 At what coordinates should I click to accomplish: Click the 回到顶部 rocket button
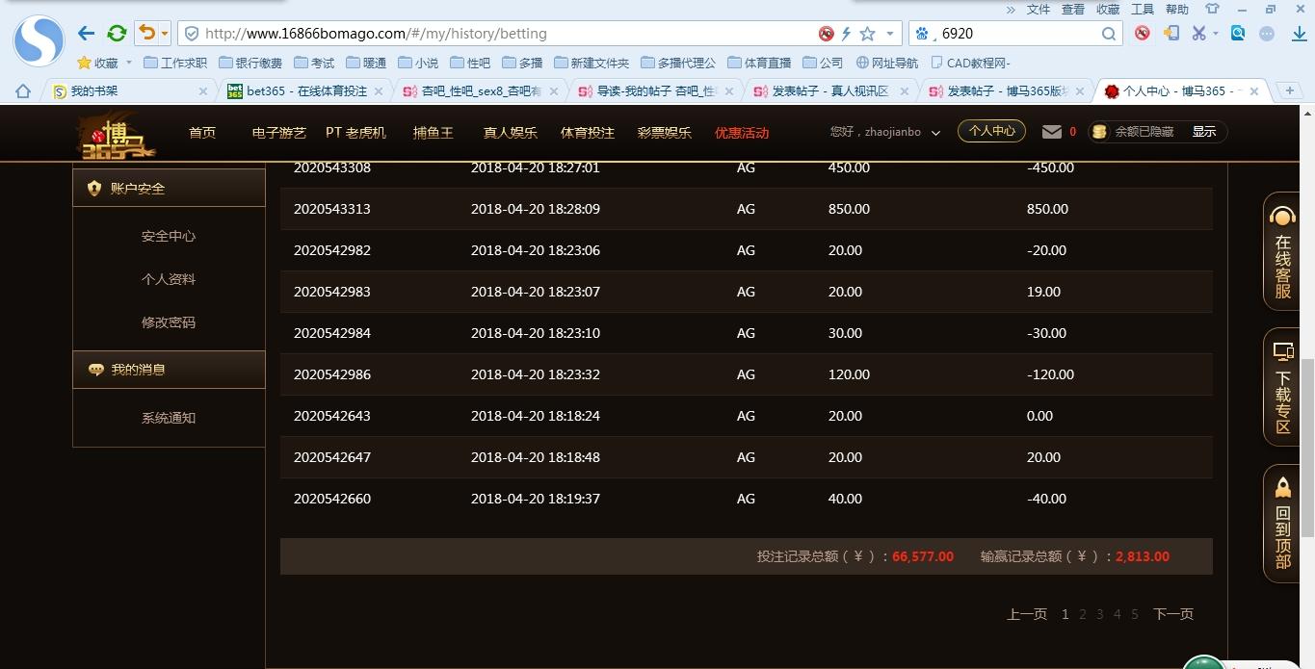1282,525
